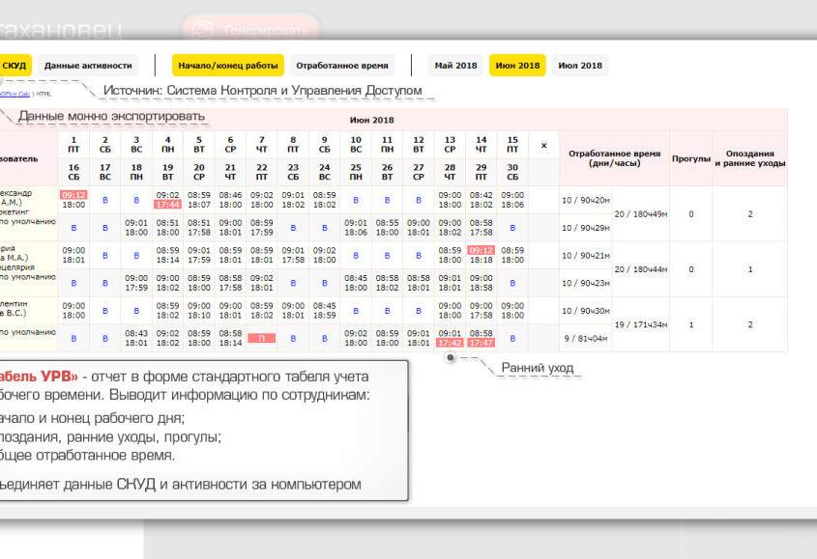Click the 08:46 / 18:00 time cell
The image size is (817, 559).
230,200
